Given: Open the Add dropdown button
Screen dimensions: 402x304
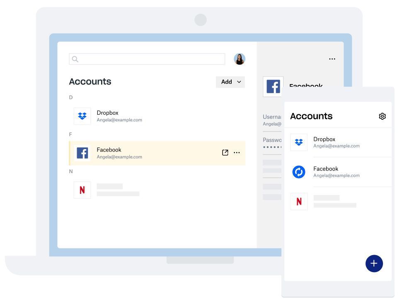Looking at the screenshot, I should point(230,82).
